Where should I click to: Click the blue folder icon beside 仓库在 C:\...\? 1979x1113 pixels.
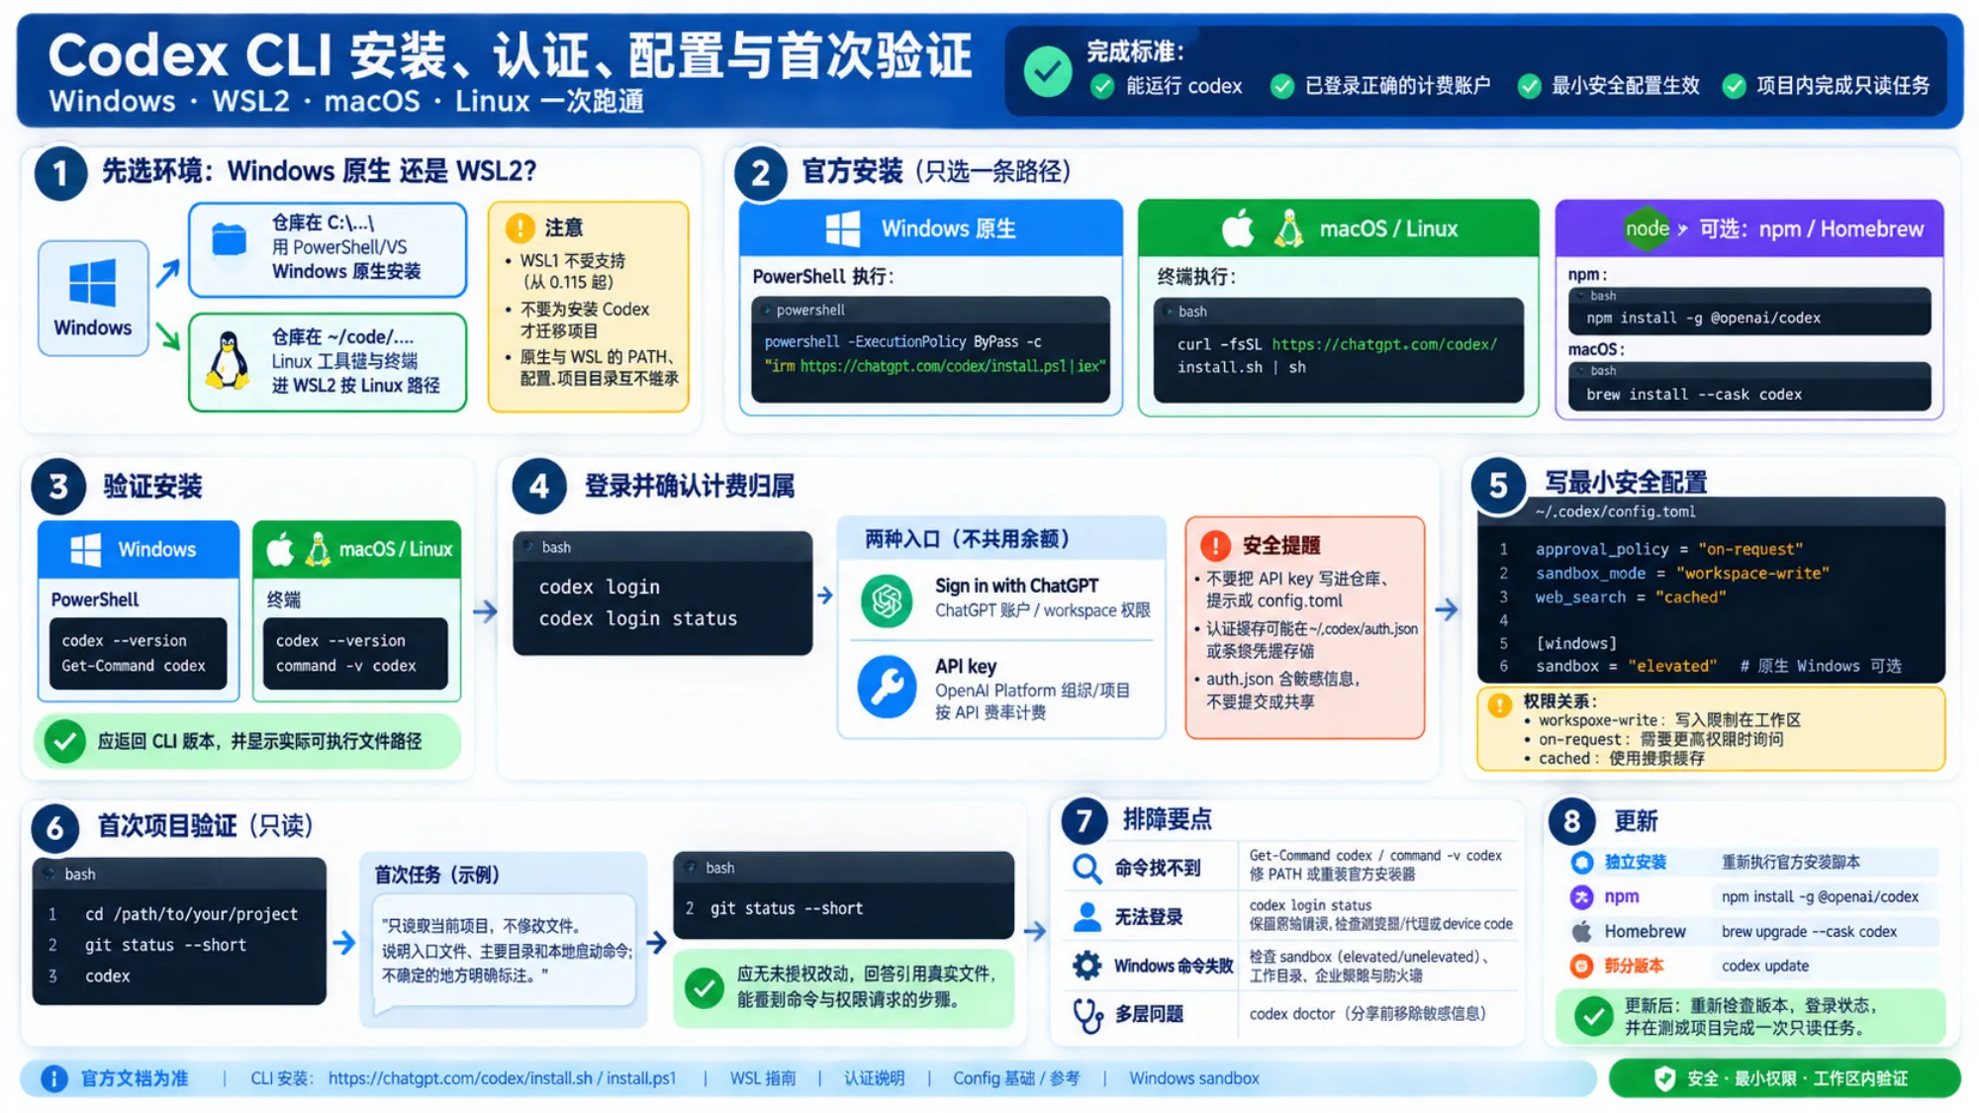[x=229, y=240]
